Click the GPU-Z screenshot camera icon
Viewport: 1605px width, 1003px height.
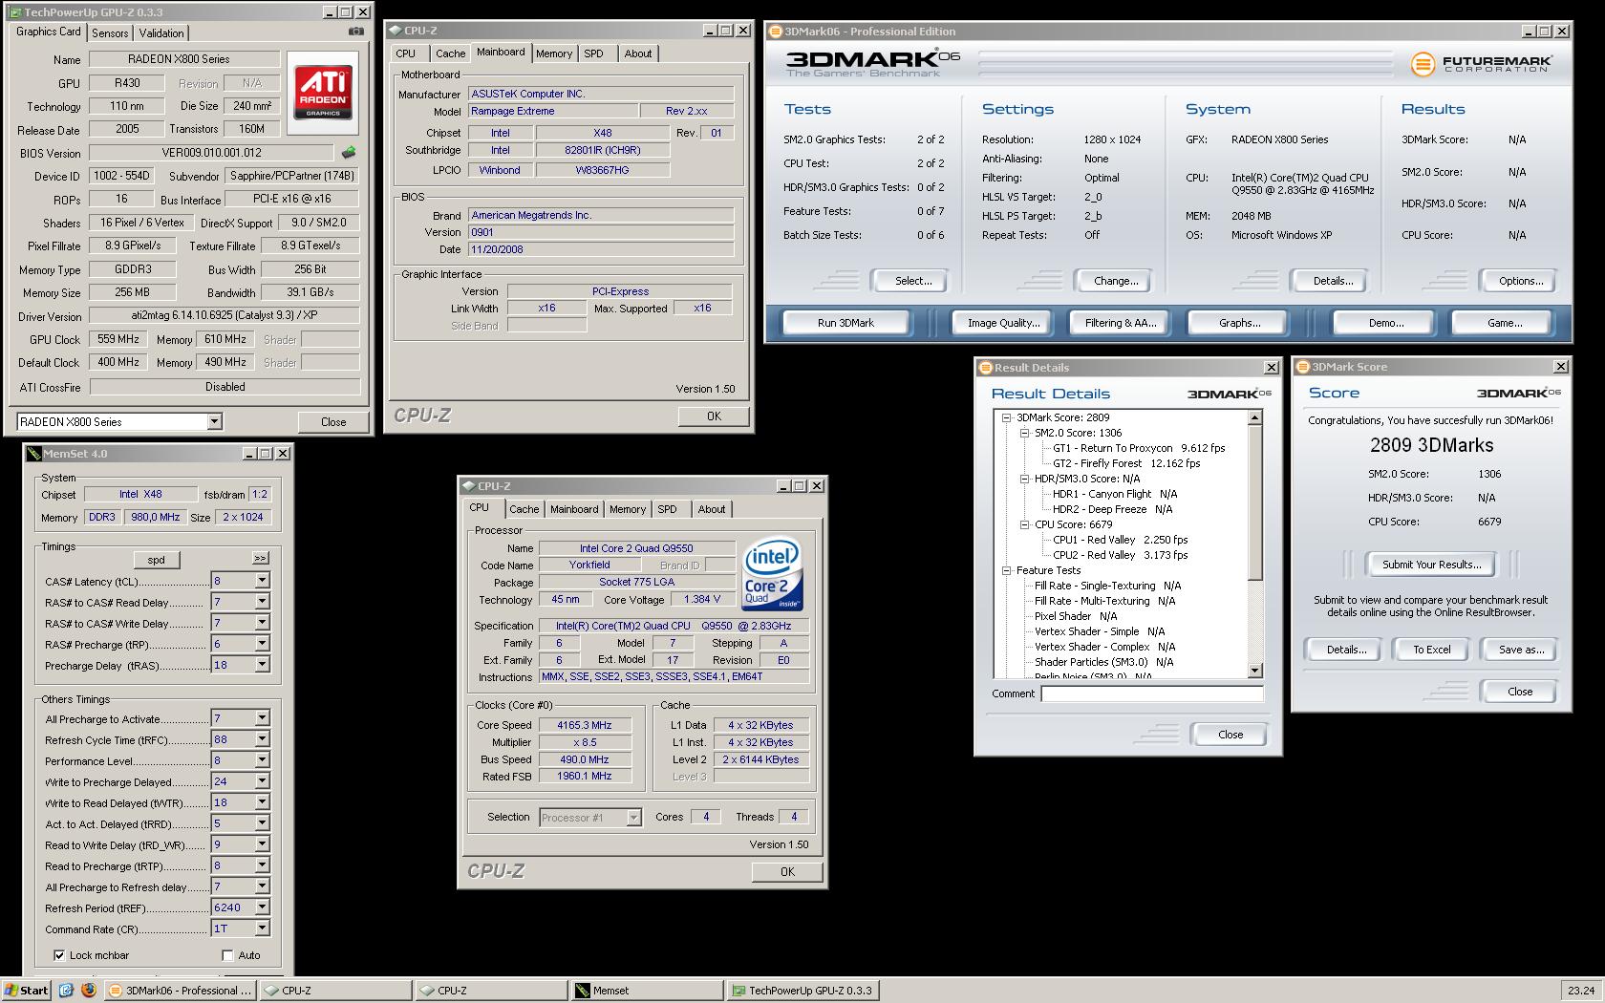(x=355, y=32)
